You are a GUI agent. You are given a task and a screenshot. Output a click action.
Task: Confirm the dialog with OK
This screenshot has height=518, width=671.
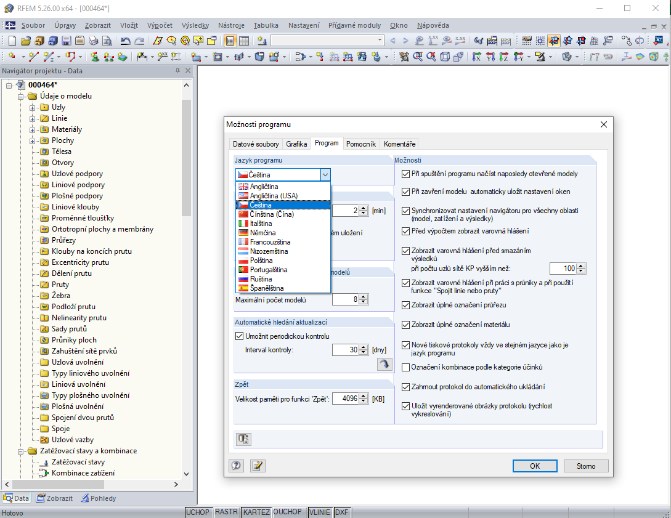point(535,466)
